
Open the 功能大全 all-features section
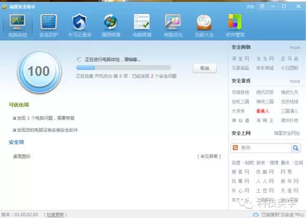(x=204, y=26)
